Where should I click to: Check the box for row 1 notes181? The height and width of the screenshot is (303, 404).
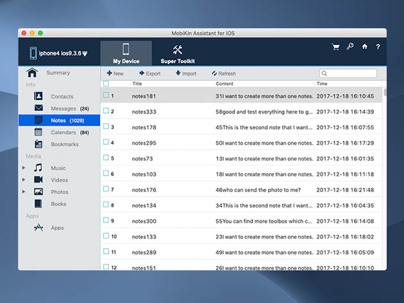pos(106,95)
